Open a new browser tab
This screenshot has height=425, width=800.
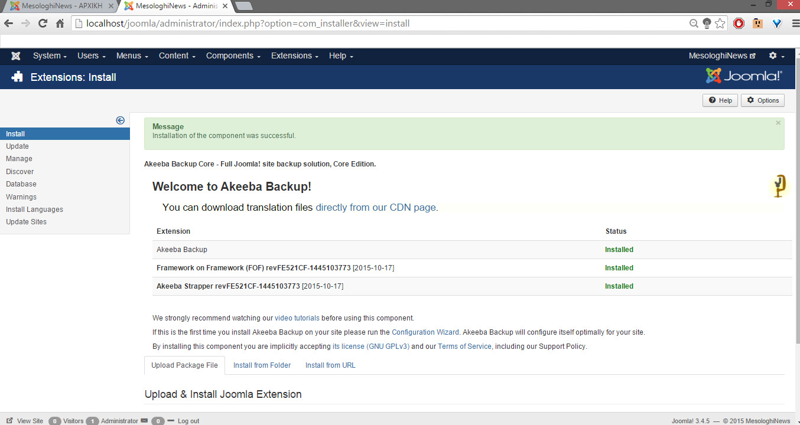pyautogui.click(x=243, y=6)
